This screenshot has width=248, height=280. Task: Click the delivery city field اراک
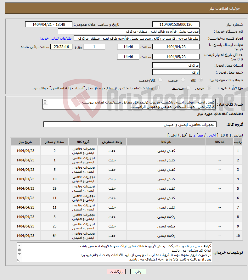[176, 72]
